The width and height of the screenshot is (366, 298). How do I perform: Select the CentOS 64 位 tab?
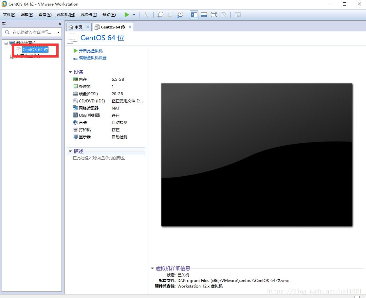[x=113, y=27]
